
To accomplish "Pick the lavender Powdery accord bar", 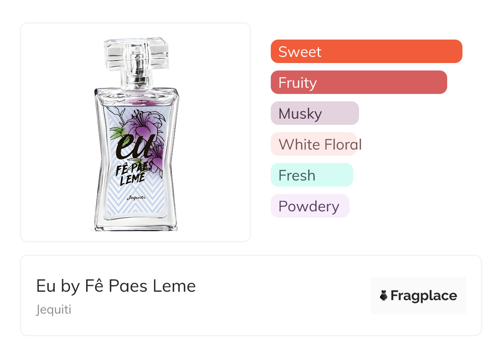I will tap(310, 206).
